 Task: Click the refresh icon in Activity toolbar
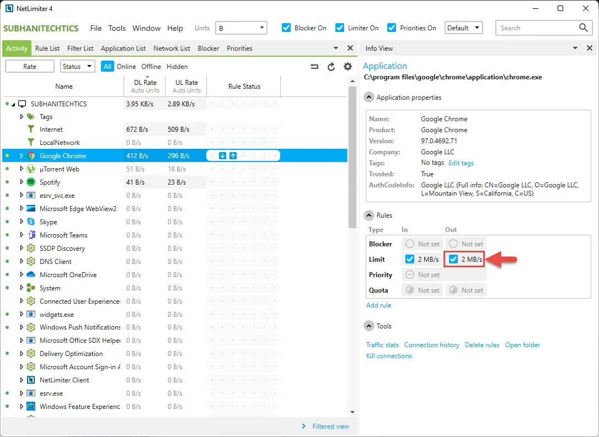click(331, 67)
